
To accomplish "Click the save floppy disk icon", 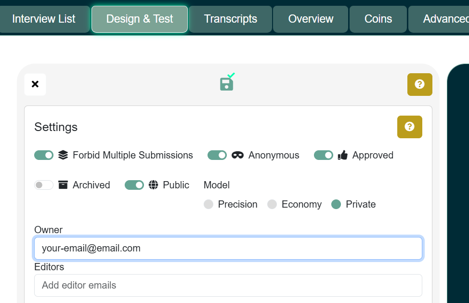I will (x=227, y=82).
